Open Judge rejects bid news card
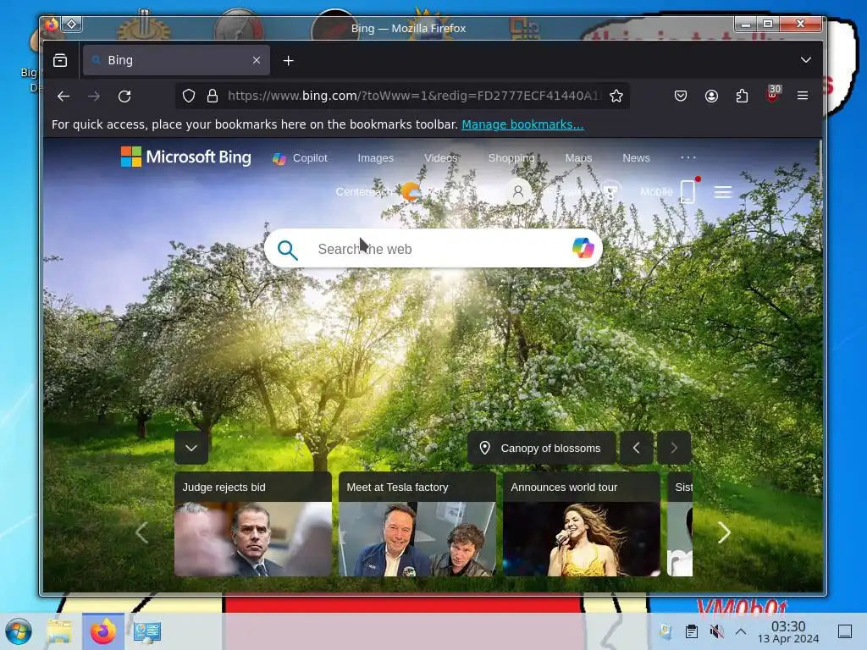Screen dimensions: 867x650 pos(253,524)
